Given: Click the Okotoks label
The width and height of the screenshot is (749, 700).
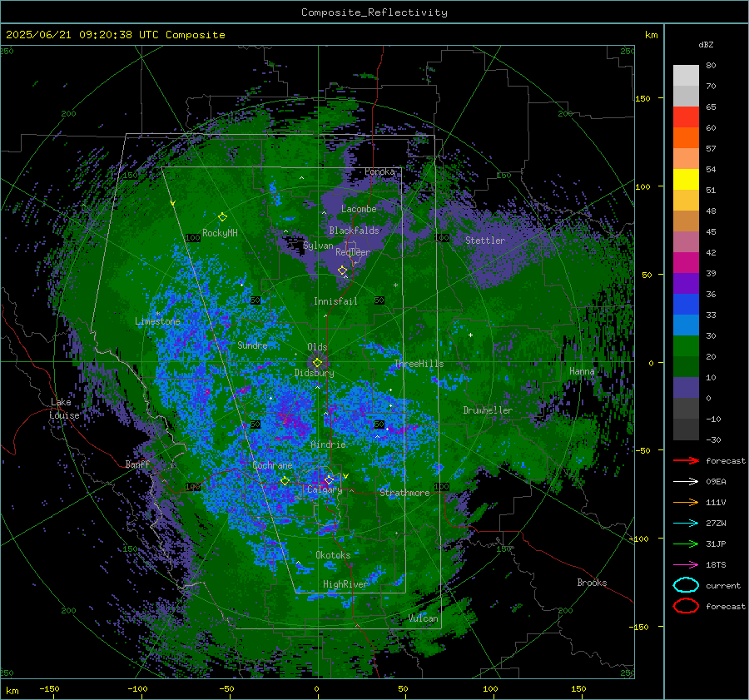Looking at the screenshot, I should (x=333, y=554).
